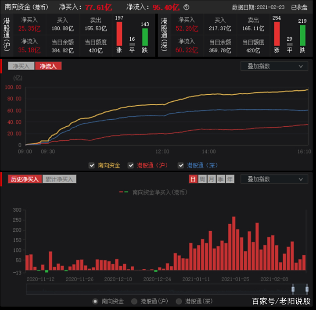
Task: Toggle the 港股通(沪) line checkbox
Action: click(131, 165)
